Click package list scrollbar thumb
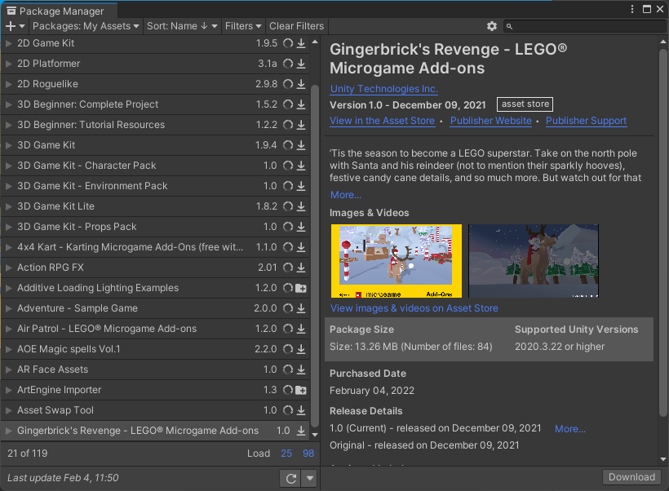Screen dimensions: 669x491 (x=315, y=256)
